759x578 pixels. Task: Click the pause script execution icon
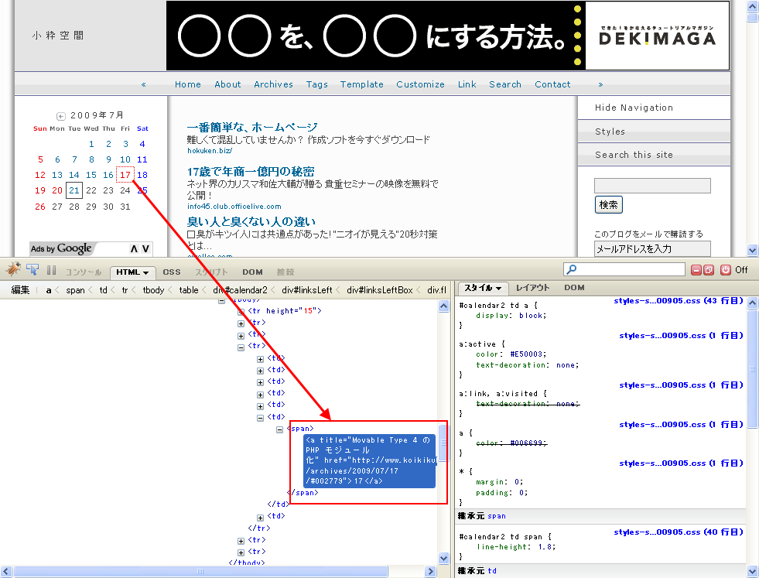click(51, 269)
